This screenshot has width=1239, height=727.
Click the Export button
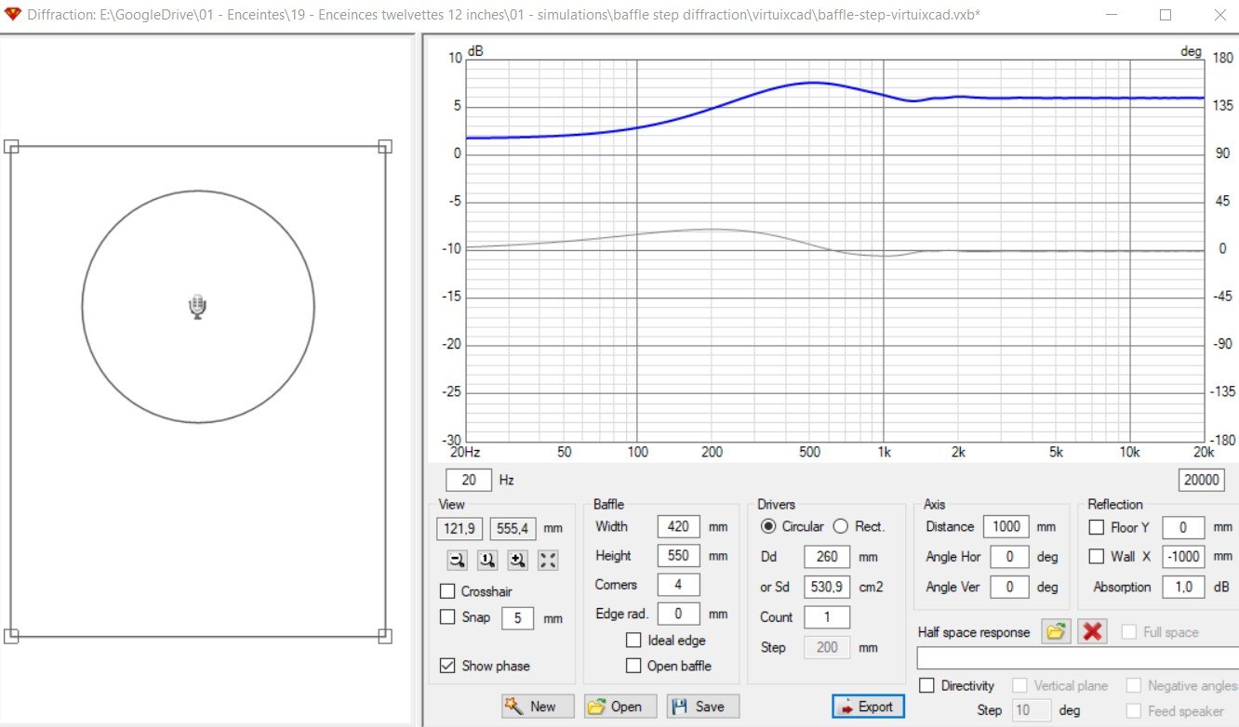(x=867, y=707)
